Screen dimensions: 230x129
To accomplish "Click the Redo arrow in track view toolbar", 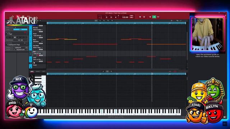I will click(x=181, y=21).
